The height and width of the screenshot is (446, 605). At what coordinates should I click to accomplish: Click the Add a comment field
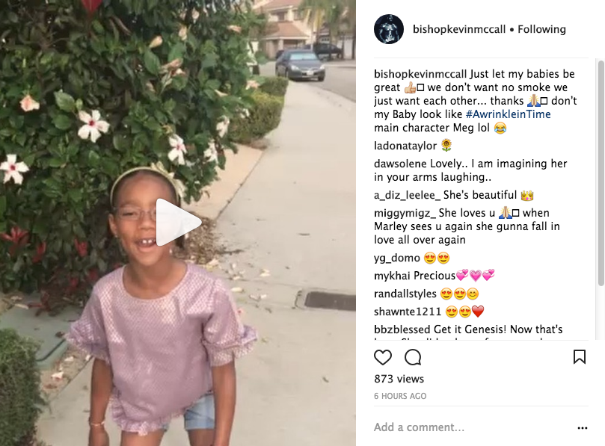[x=473, y=427]
